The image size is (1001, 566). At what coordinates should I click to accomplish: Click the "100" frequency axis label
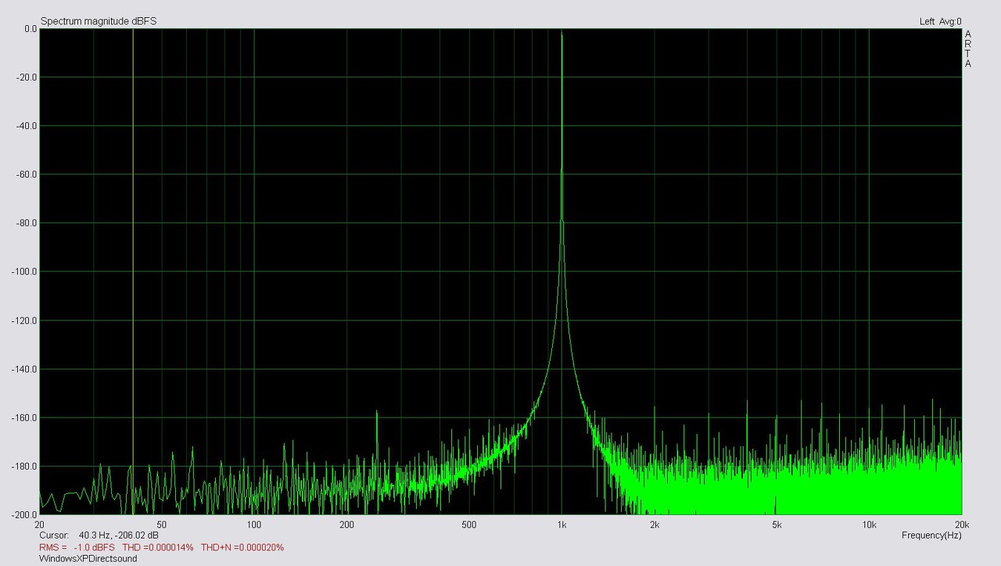(x=254, y=525)
